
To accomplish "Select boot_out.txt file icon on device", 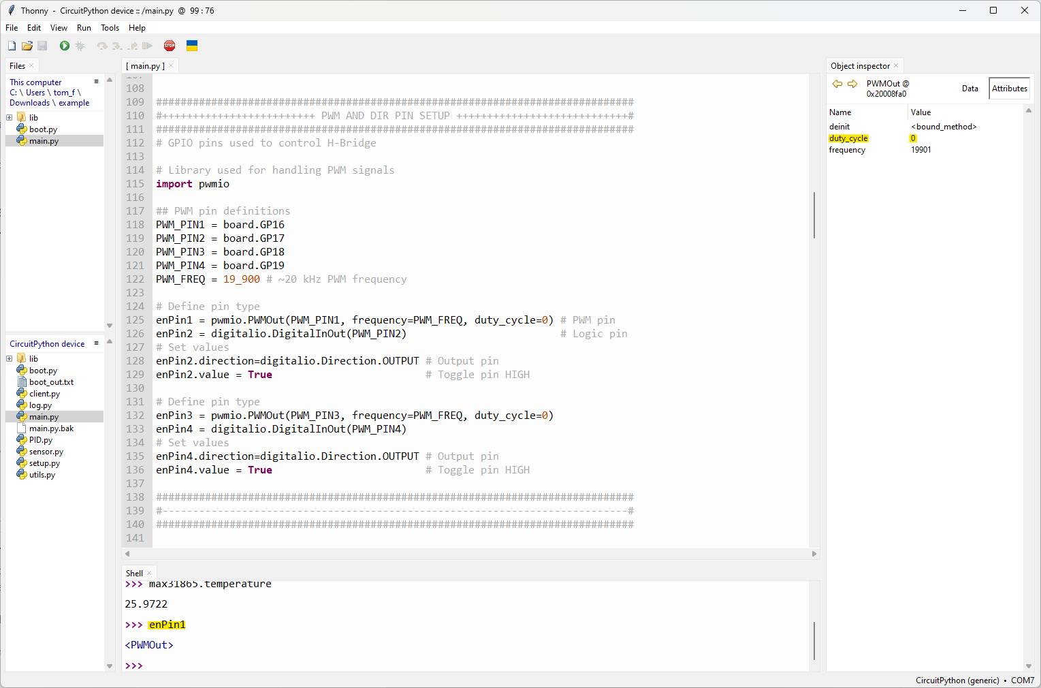I will [x=22, y=382].
